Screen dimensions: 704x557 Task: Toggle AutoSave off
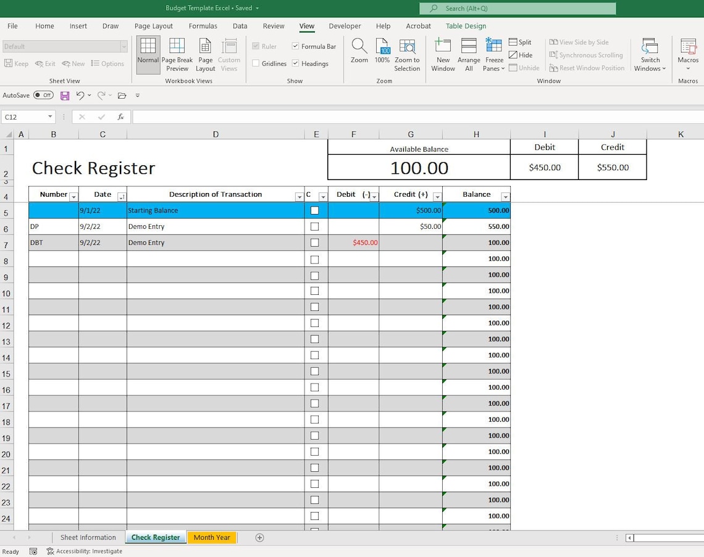point(43,95)
